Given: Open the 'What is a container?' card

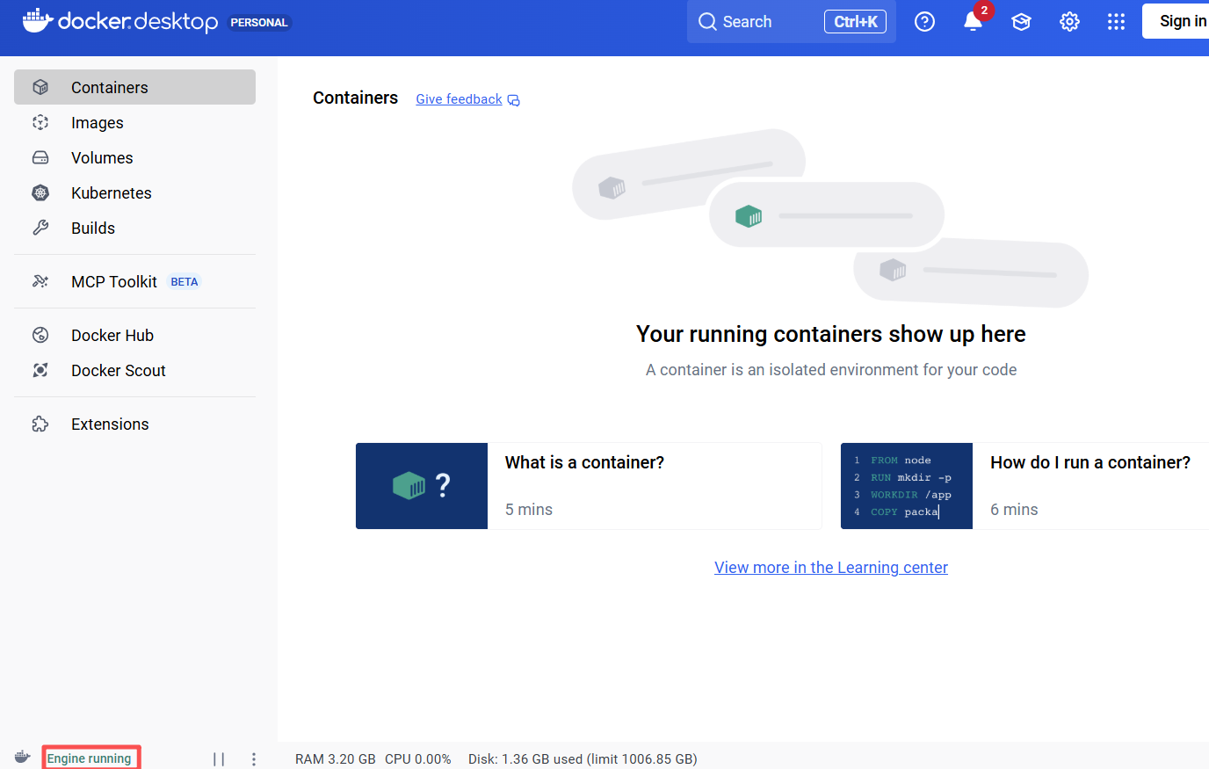Looking at the screenshot, I should (x=589, y=486).
